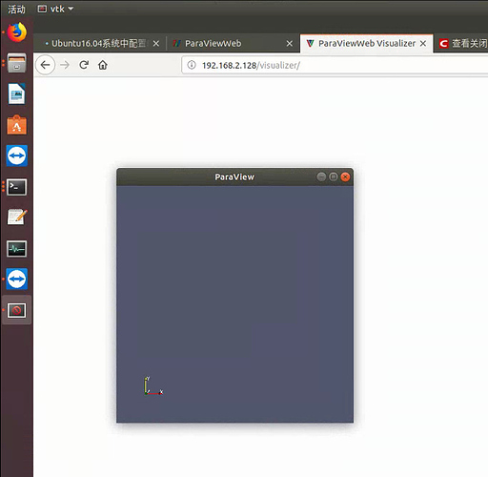Maximize the ParaView window

[334, 176]
